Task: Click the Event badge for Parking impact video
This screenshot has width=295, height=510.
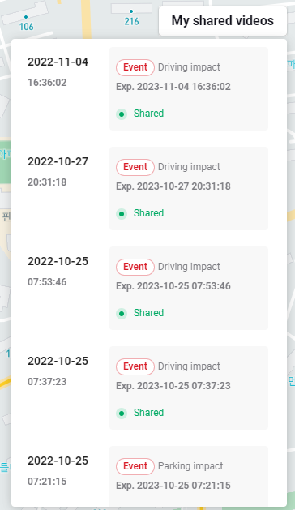Action: (135, 466)
